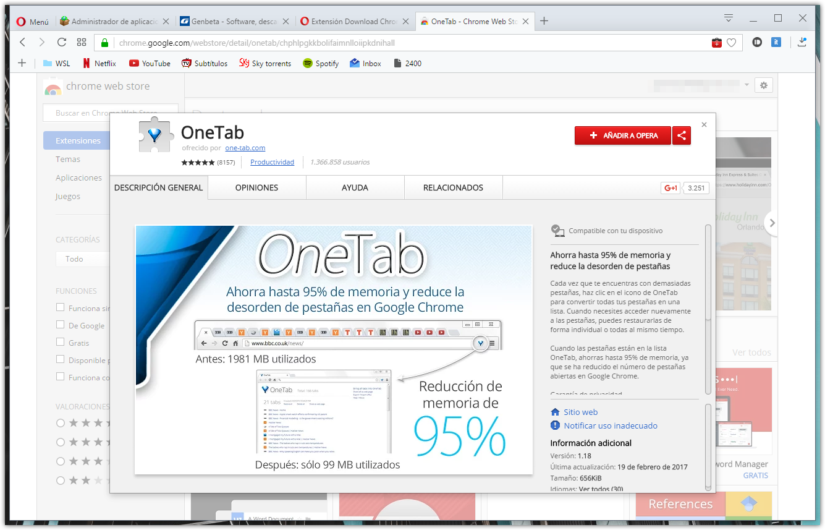Select Temas in web store sidebar
The image size is (825, 530).
coord(68,159)
